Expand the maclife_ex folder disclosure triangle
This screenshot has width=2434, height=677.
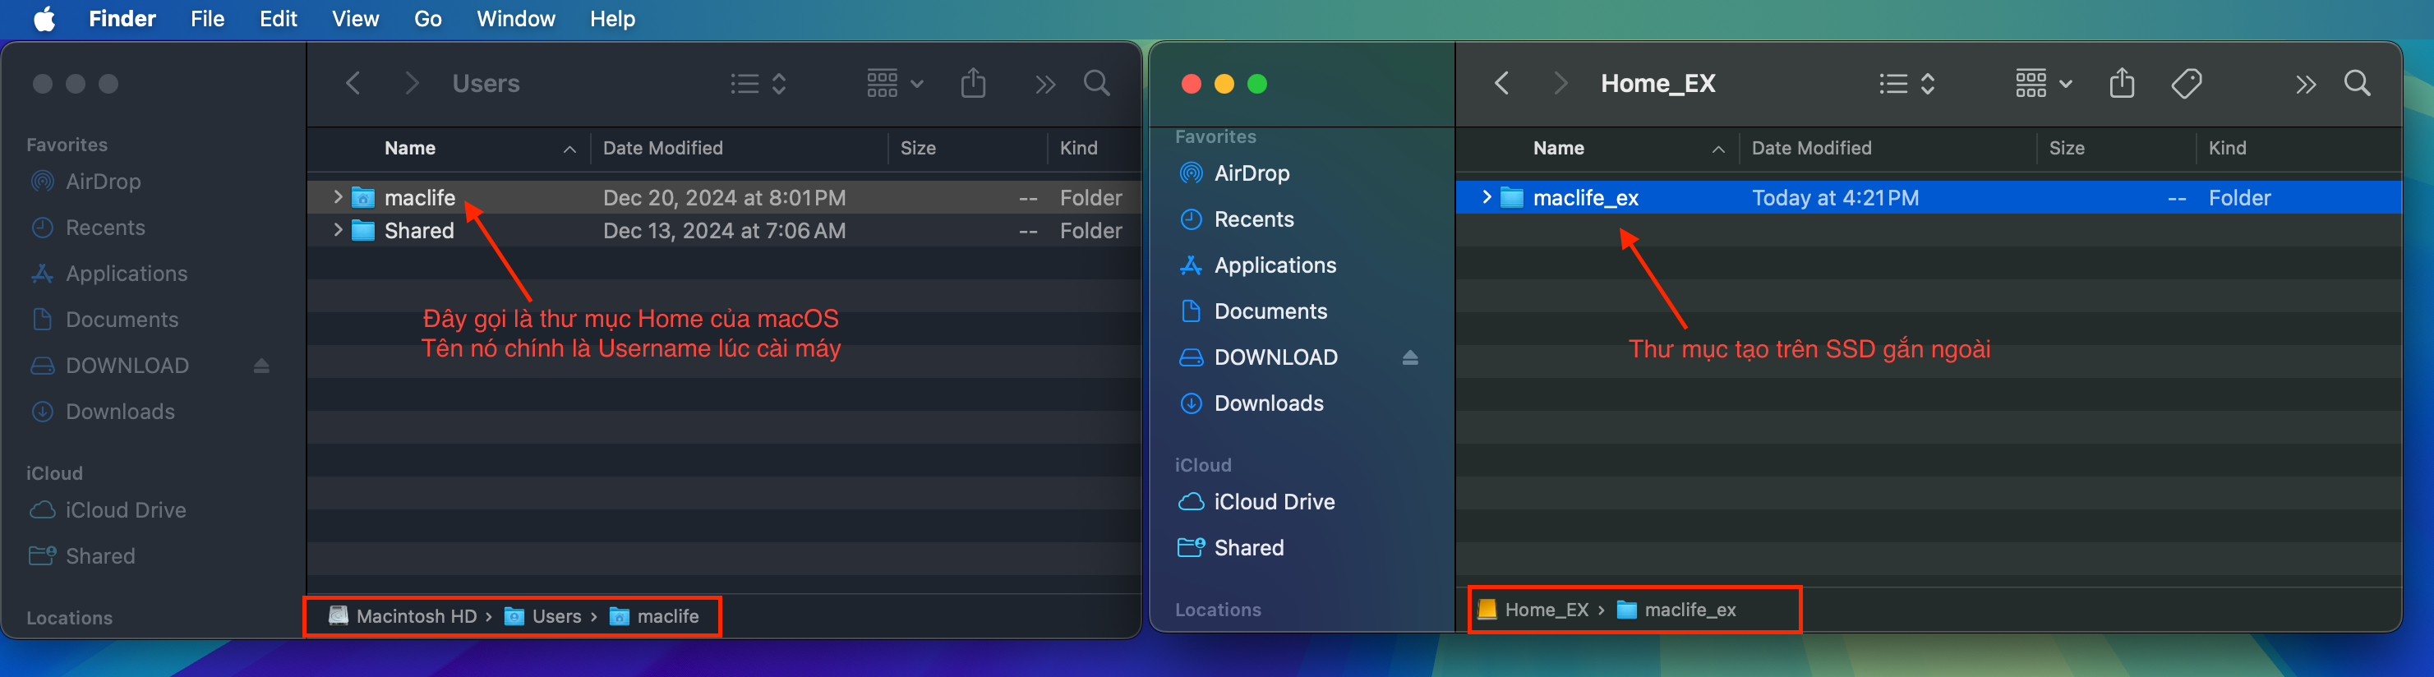[1487, 197]
